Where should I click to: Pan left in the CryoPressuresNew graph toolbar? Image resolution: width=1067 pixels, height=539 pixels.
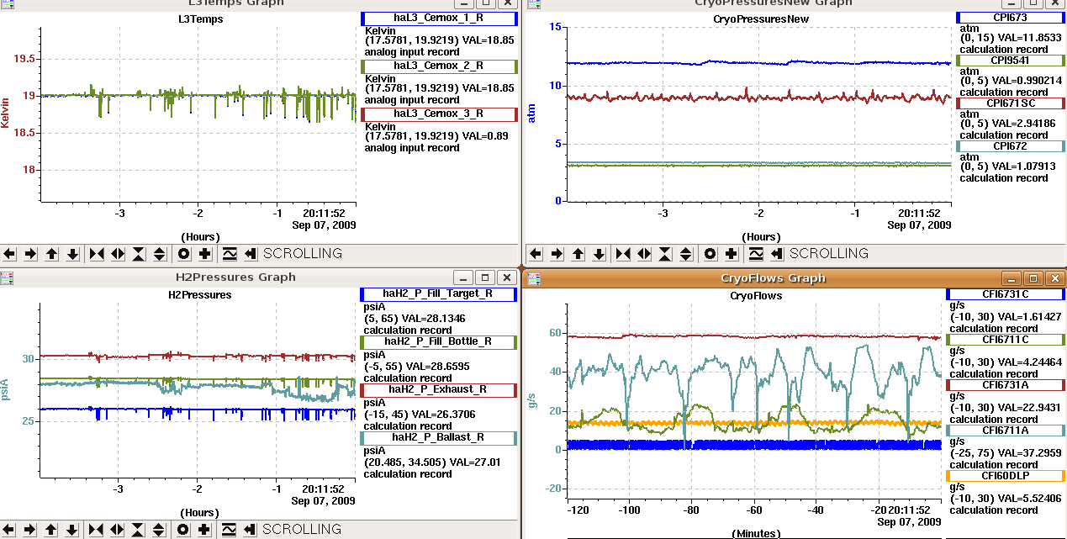pos(536,253)
